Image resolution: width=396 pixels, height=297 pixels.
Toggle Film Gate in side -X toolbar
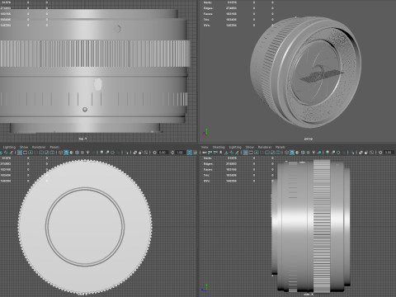[251, 152]
